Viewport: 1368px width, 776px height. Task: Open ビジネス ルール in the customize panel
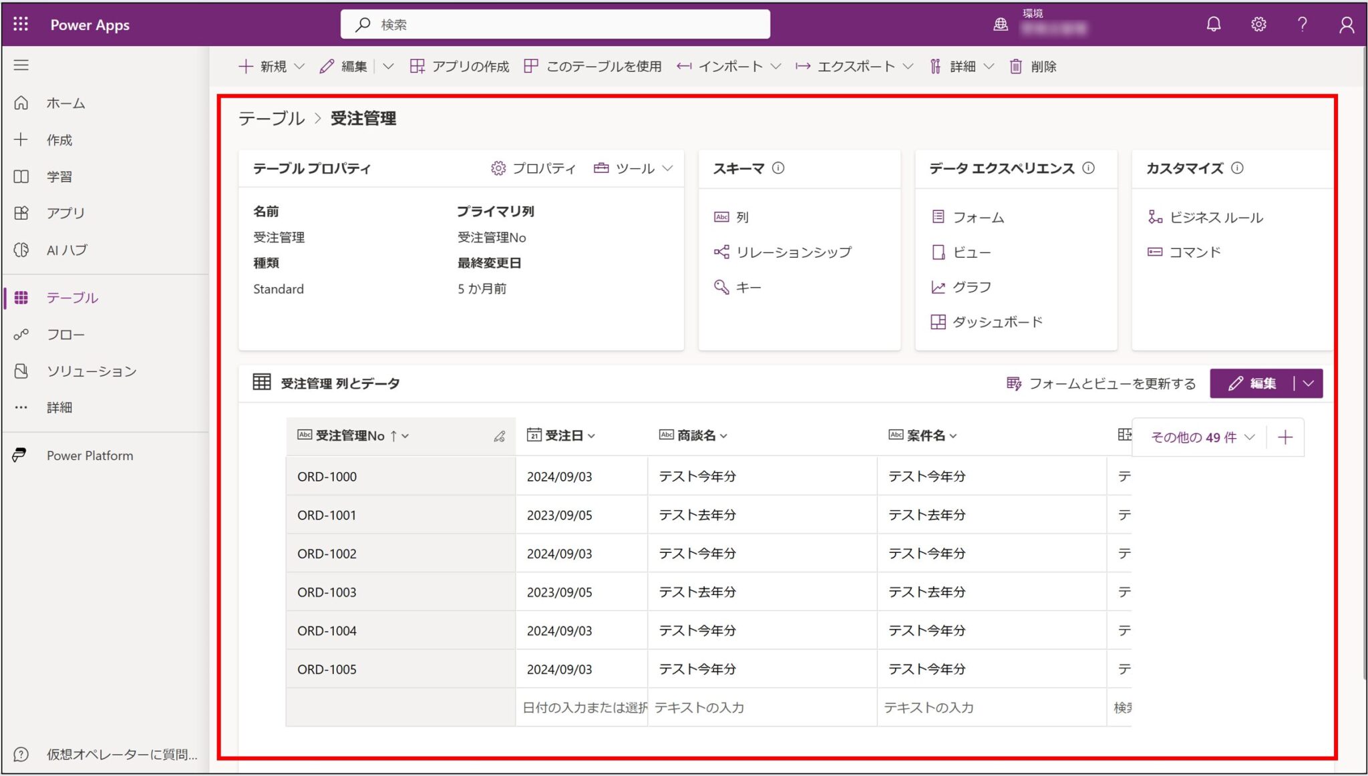click(x=1214, y=216)
